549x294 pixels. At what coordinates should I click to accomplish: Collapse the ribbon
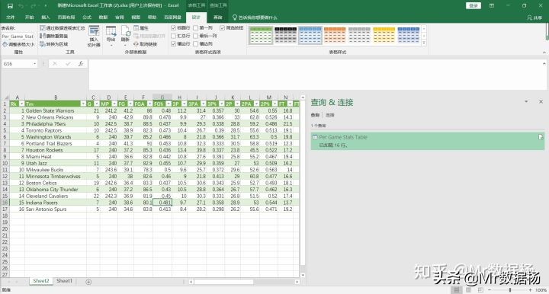click(x=544, y=53)
